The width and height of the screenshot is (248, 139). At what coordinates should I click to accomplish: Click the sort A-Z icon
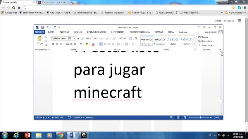click(x=131, y=38)
